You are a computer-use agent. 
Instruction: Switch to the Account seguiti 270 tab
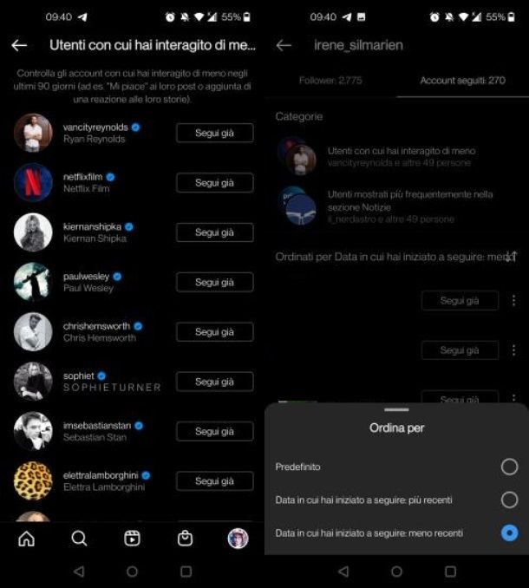tap(462, 81)
